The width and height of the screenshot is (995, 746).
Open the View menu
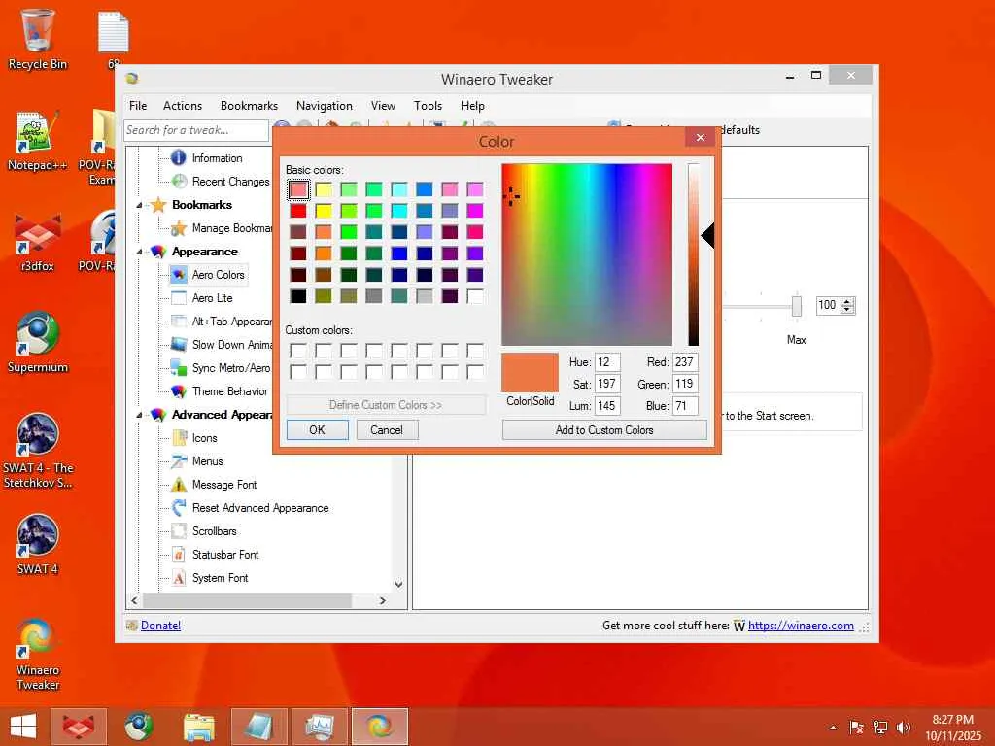(x=383, y=106)
